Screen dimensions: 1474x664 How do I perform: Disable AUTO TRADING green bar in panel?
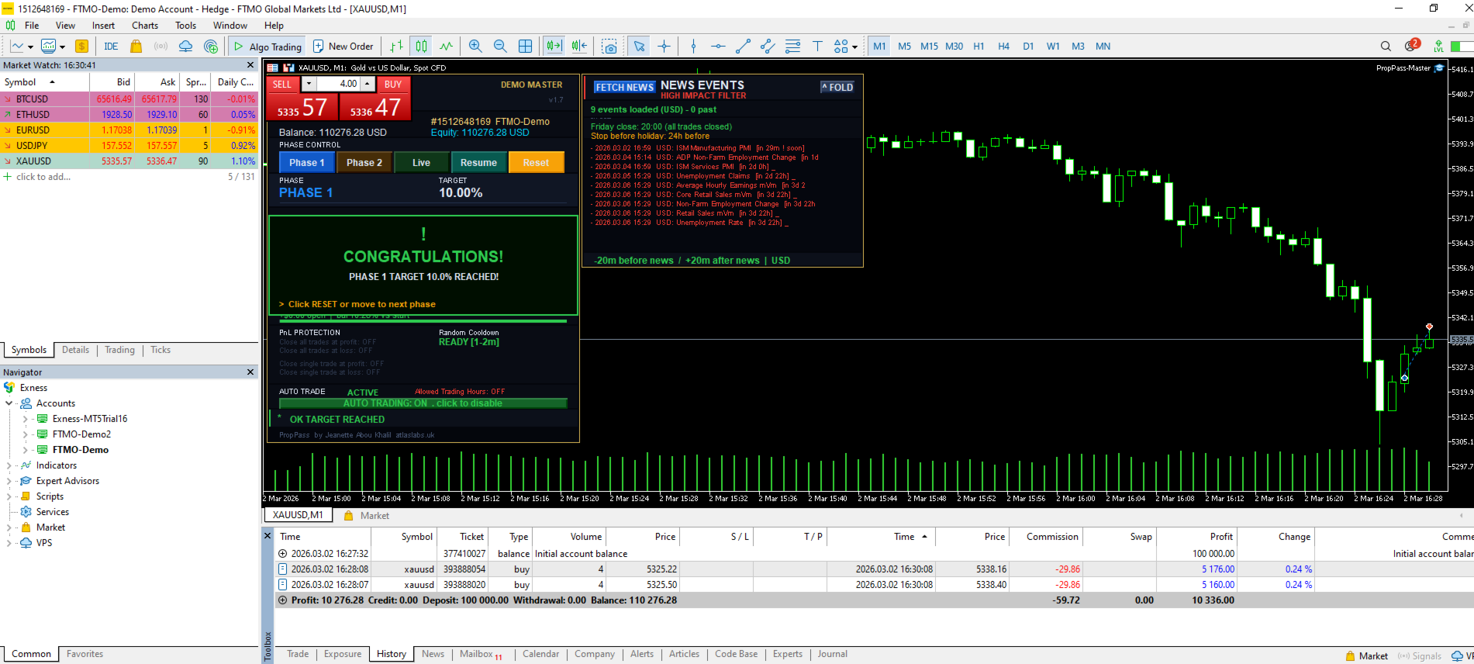pyautogui.click(x=423, y=403)
